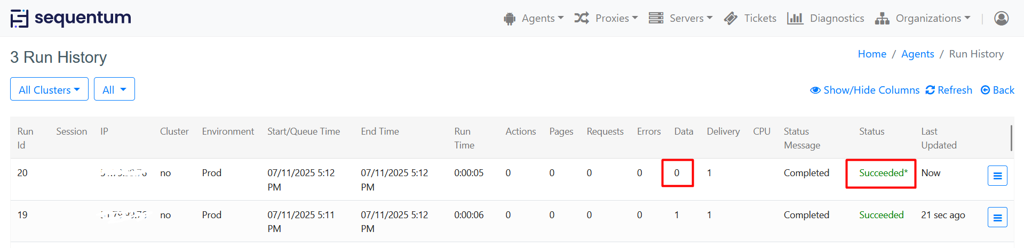Go to Home breadcrumb link
Viewport: 1024px width, 248px height.
tap(872, 54)
